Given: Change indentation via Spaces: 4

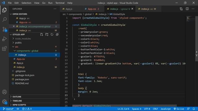Looking at the screenshot, I should [136, 109].
